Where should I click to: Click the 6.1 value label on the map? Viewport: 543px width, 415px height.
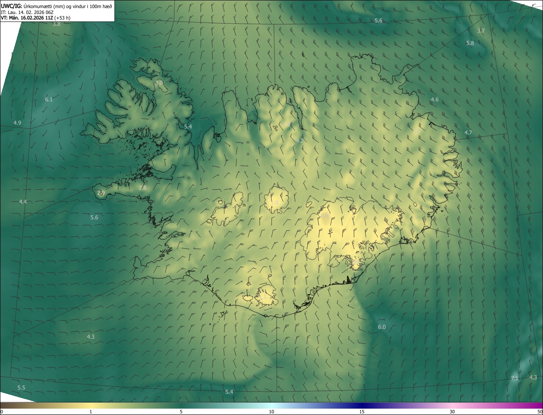(x=49, y=100)
